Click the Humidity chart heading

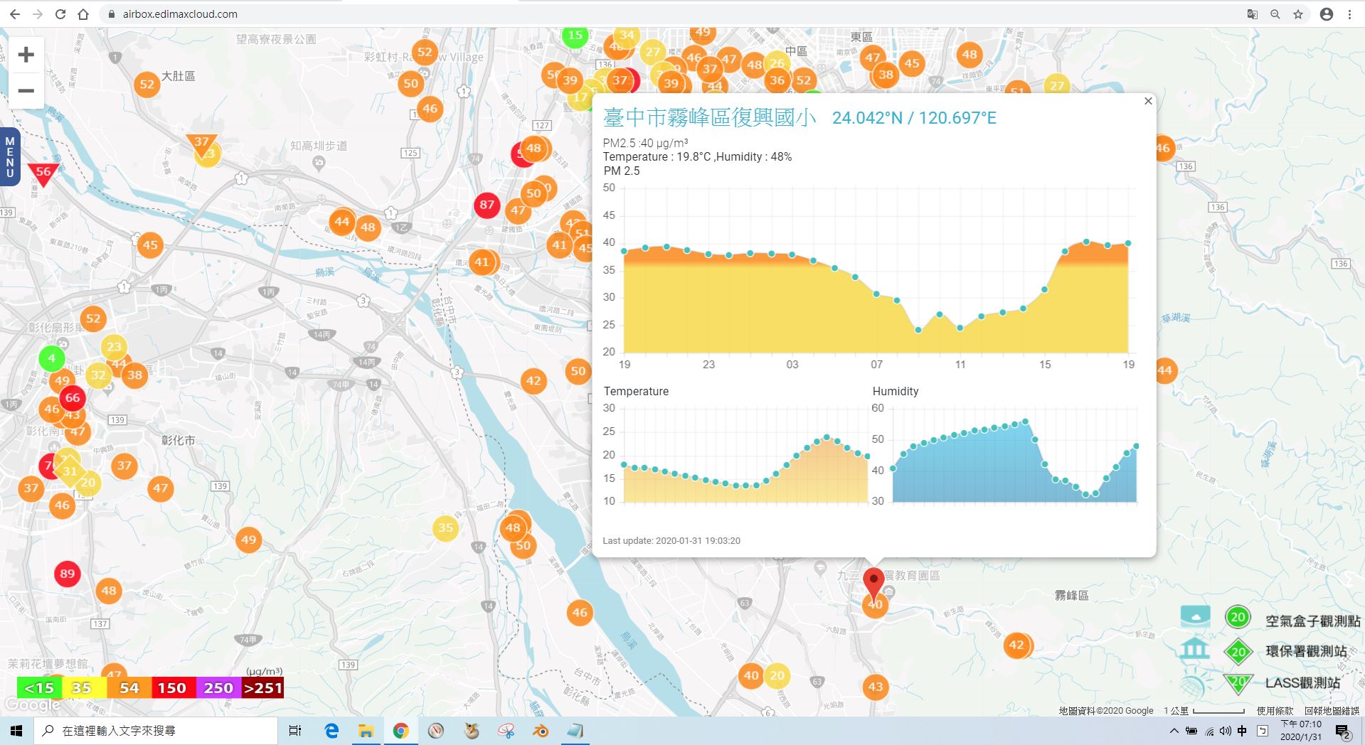895,391
